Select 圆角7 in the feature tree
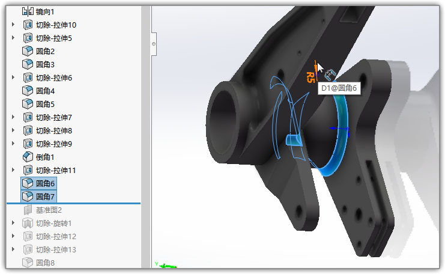This screenshot has height=274, width=445. [45, 196]
